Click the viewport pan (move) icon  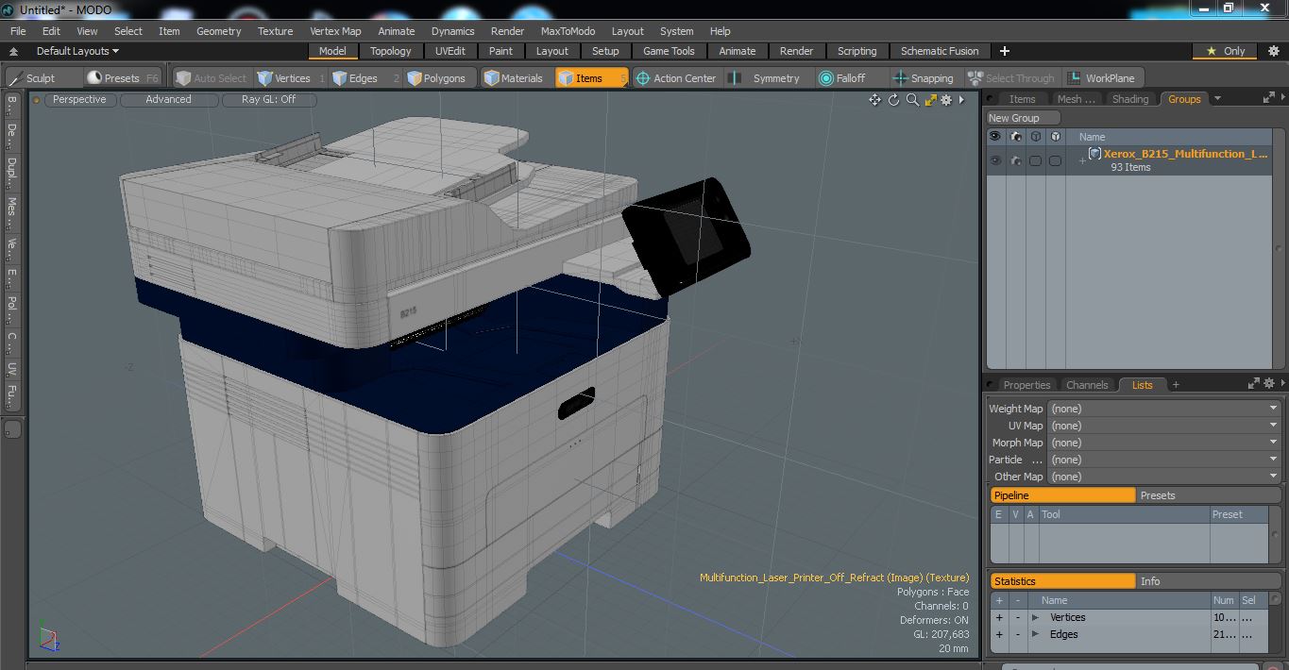(874, 100)
